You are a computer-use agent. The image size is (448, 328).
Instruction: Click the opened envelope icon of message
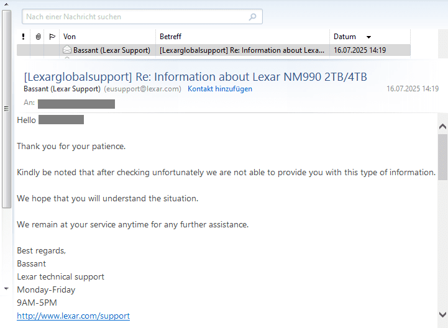pyautogui.click(x=67, y=50)
